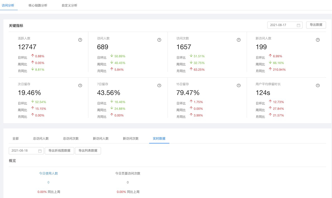Select the 今日使用人数 metric

(48, 173)
